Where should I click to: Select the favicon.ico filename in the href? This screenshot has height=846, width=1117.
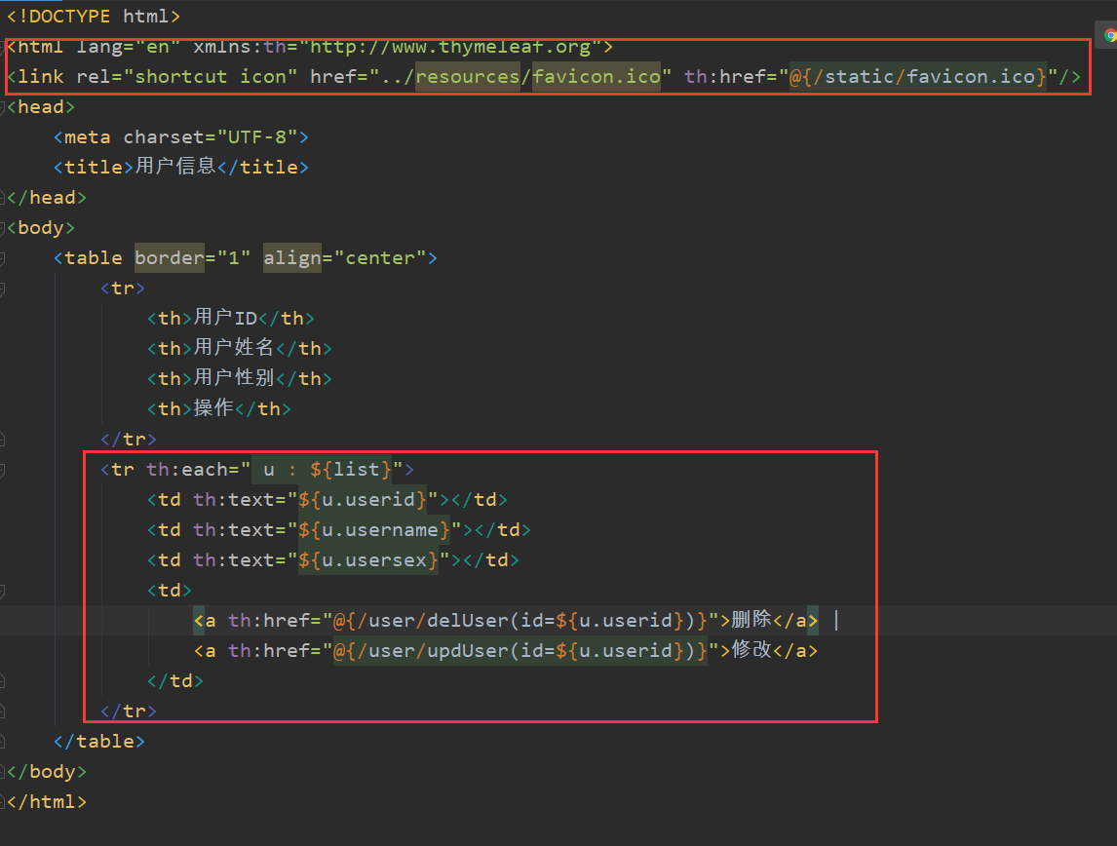coord(596,76)
